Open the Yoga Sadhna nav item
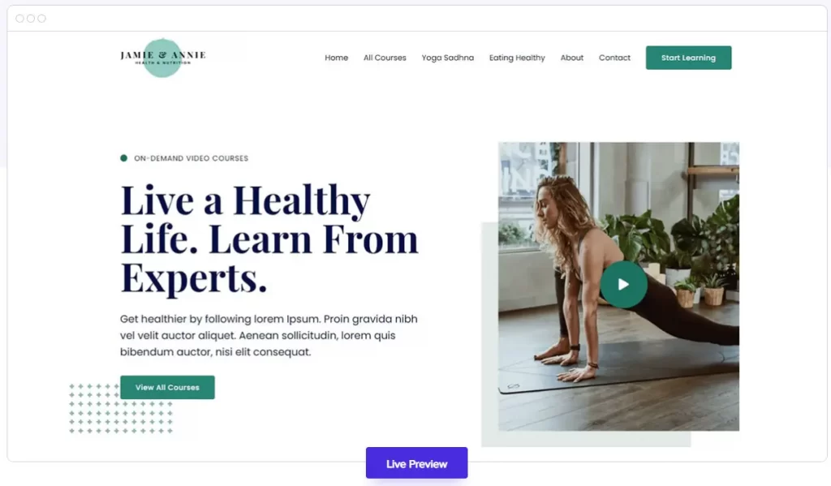The height and width of the screenshot is (486, 831). 448,58
